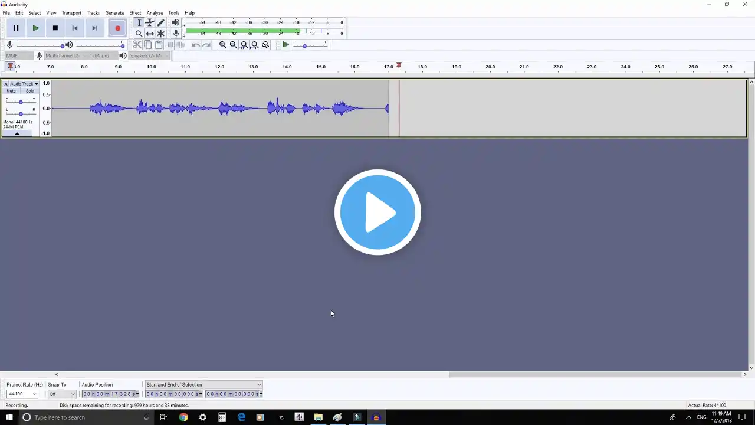Click the Windows Start button

9,417
